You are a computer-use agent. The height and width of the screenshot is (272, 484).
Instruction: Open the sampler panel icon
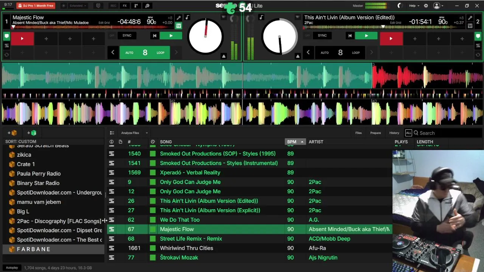[x=136, y=6]
